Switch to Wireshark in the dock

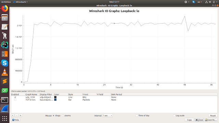(4, 109)
